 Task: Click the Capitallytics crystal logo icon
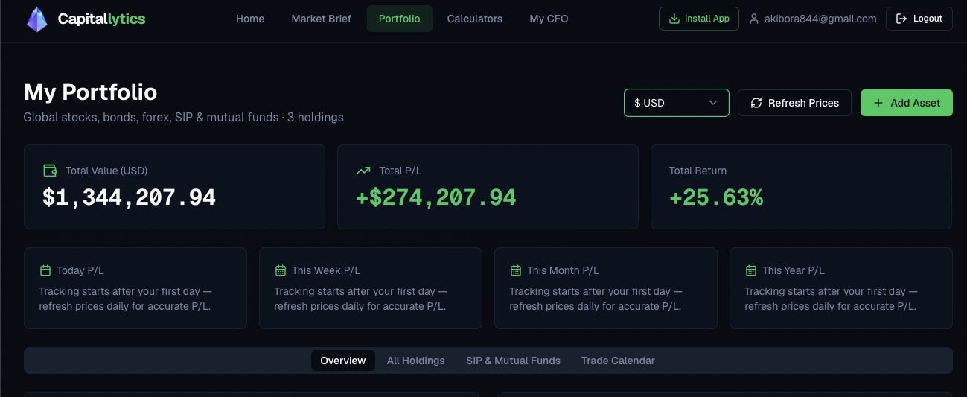pyautogui.click(x=36, y=19)
